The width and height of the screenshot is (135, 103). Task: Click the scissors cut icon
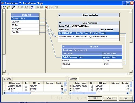pos(19,7)
